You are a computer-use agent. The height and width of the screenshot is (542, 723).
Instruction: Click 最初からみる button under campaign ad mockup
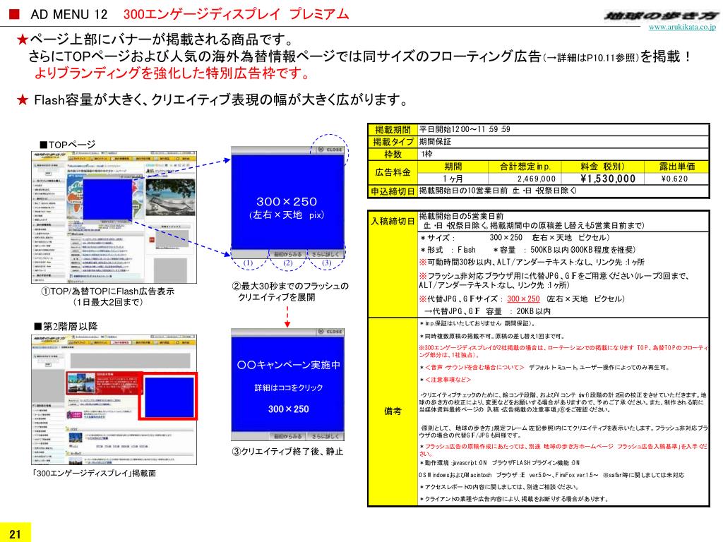coord(288,436)
